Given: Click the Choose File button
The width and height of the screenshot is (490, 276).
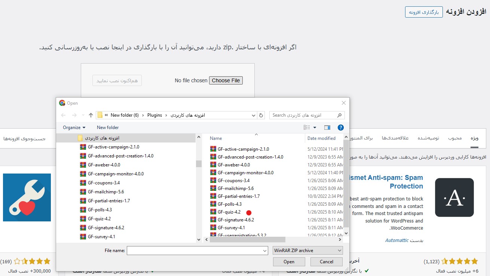Looking at the screenshot, I should (x=226, y=80).
